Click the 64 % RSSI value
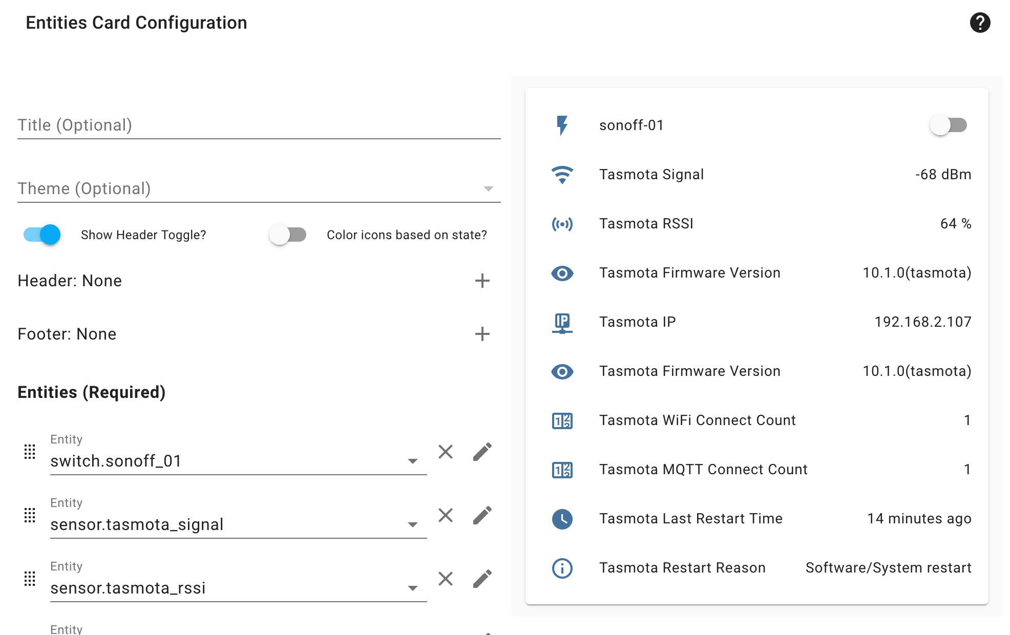This screenshot has height=635, width=1010. (956, 224)
